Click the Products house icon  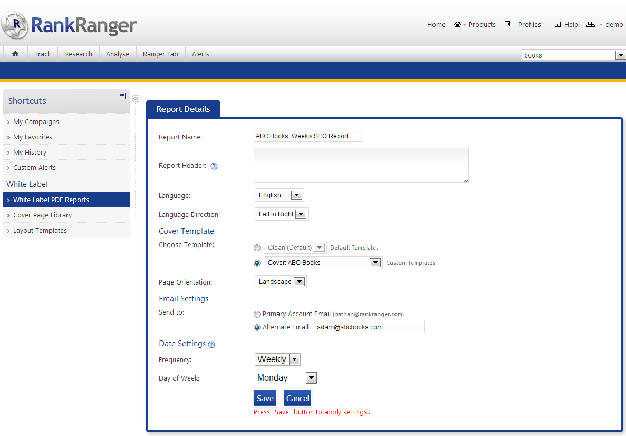pos(458,24)
